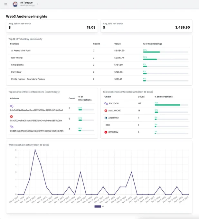199x219 pixels.
Task: Click the 30% holdings progress bar
Action: 166,59
